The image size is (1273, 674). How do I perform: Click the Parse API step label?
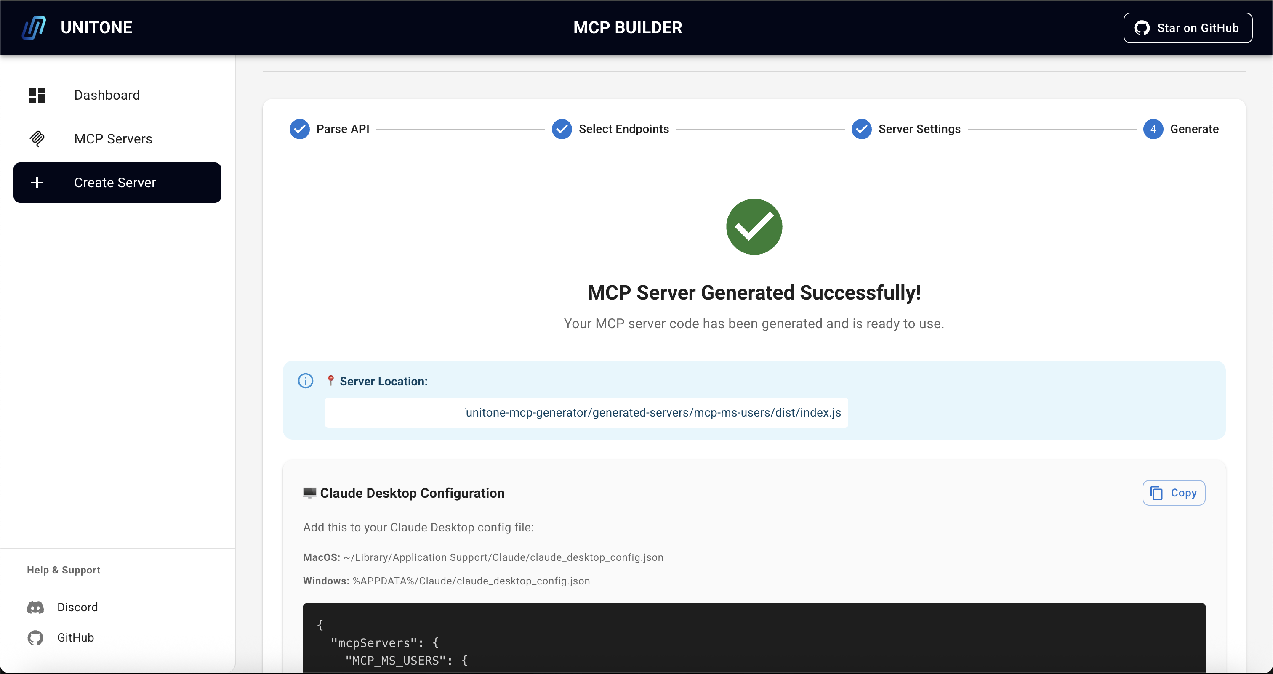point(343,129)
